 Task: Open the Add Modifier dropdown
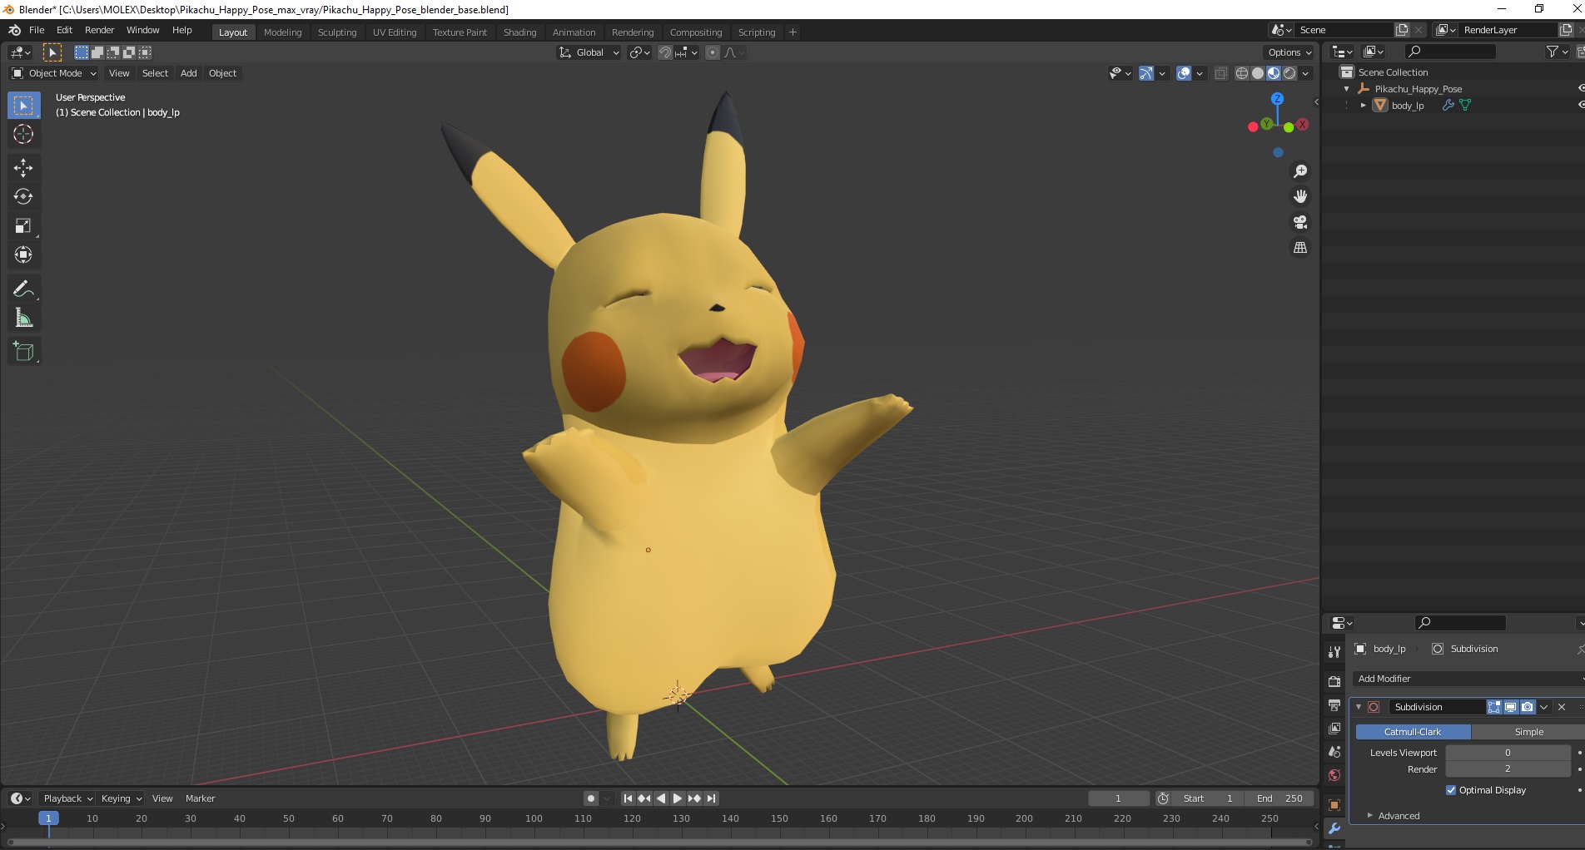pyautogui.click(x=1468, y=679)
